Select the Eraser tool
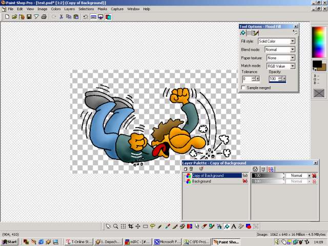Screen dimensions: 328x246 [x=204, y=227]
